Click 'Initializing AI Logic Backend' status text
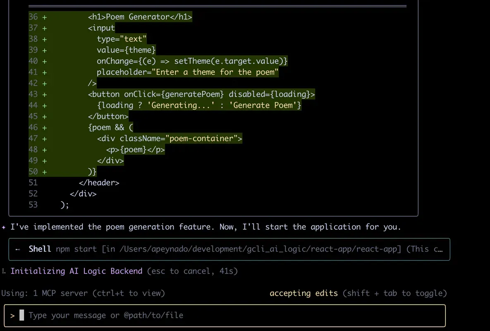 (76, 271)
